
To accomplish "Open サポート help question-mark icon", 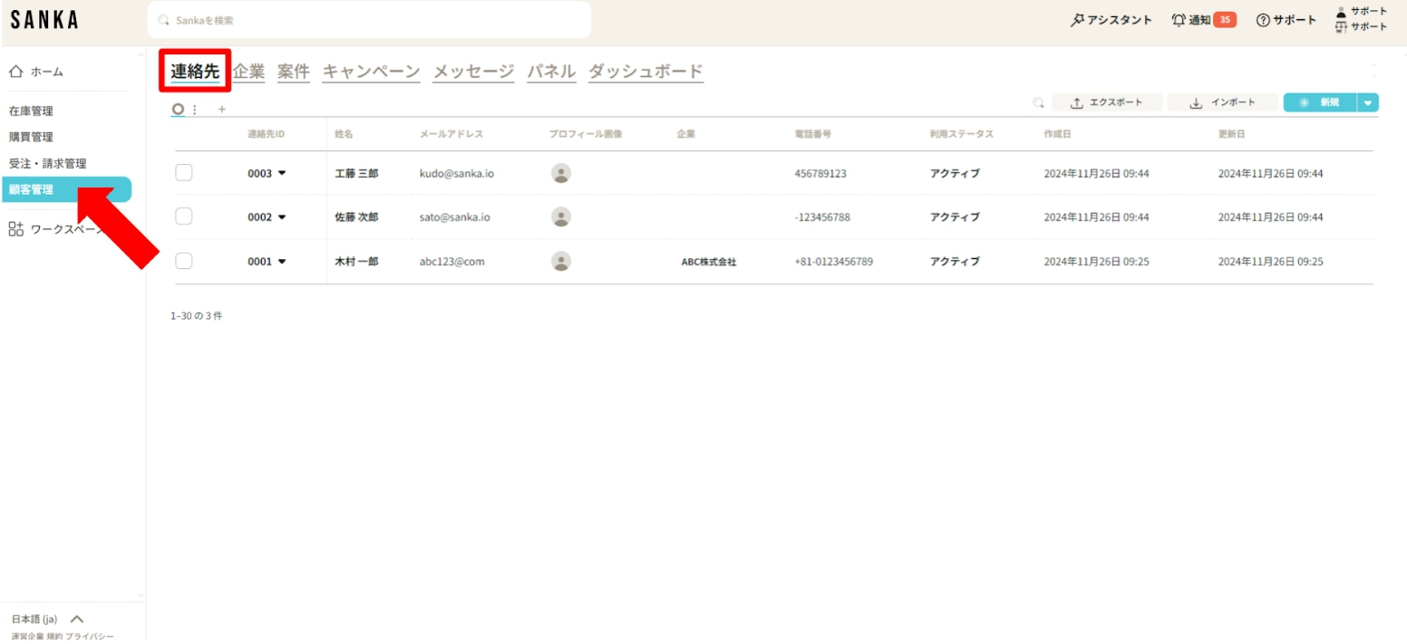I will coord(1261,20).
